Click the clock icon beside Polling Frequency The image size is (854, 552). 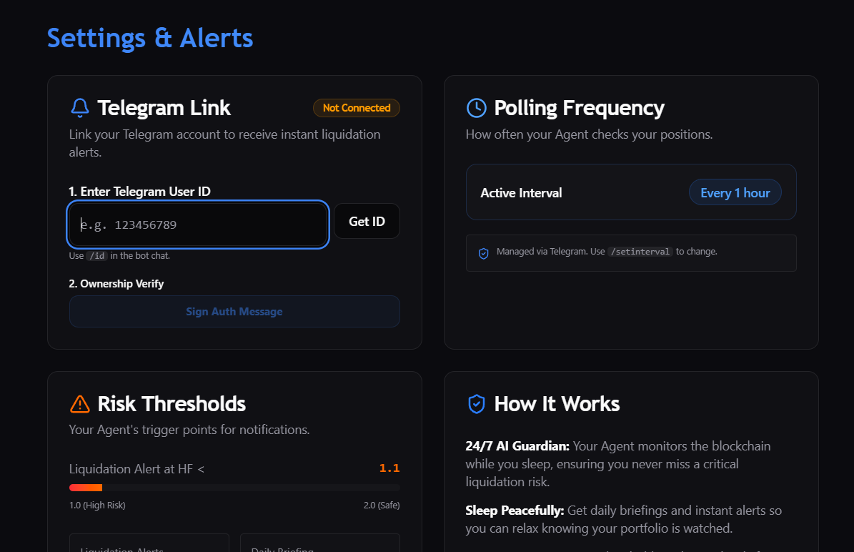(476, 108)
